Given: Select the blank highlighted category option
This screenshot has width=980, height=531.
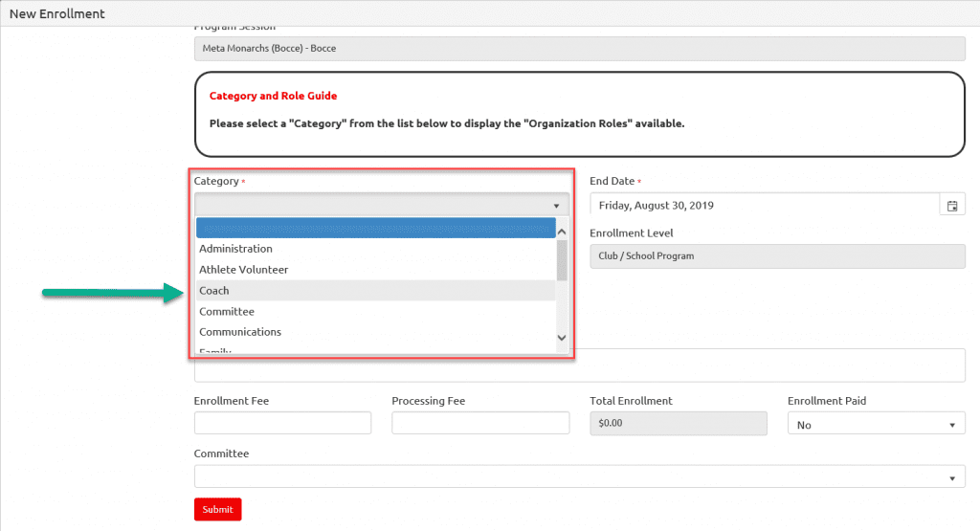Looking at the screenshot, I should pyautogui.click(x=375, y=228).
